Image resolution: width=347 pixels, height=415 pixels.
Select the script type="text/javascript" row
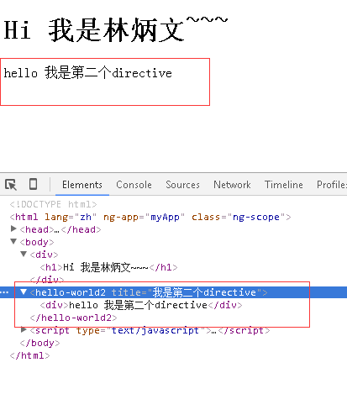[x=150, y=330]
